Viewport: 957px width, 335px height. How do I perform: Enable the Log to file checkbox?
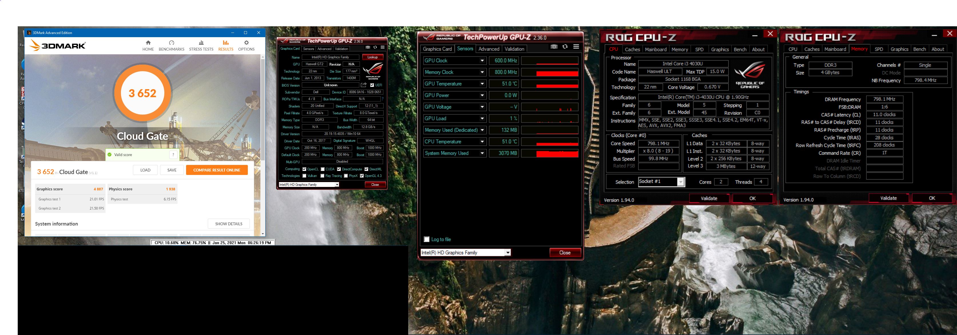(x=426, y=239)
